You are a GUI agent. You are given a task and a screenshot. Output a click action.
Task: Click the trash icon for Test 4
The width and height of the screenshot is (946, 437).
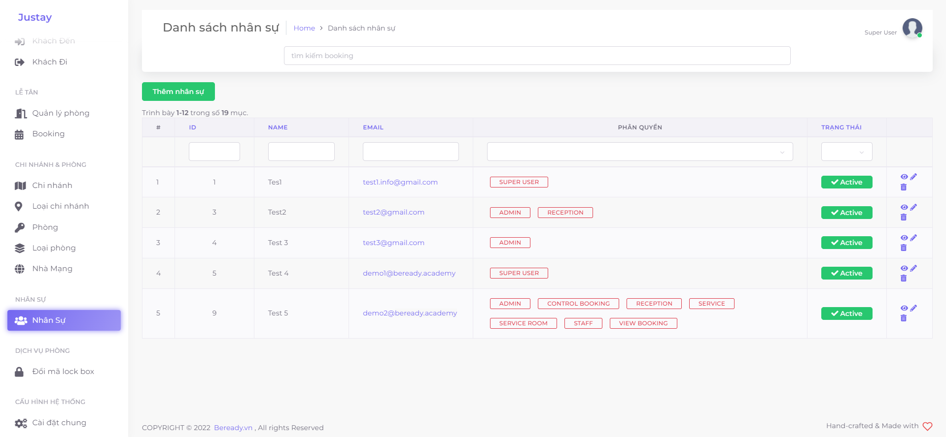(x=904, y=278)
